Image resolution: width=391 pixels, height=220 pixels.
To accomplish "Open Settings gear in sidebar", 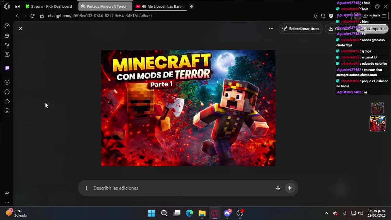I will click(7, 111).
